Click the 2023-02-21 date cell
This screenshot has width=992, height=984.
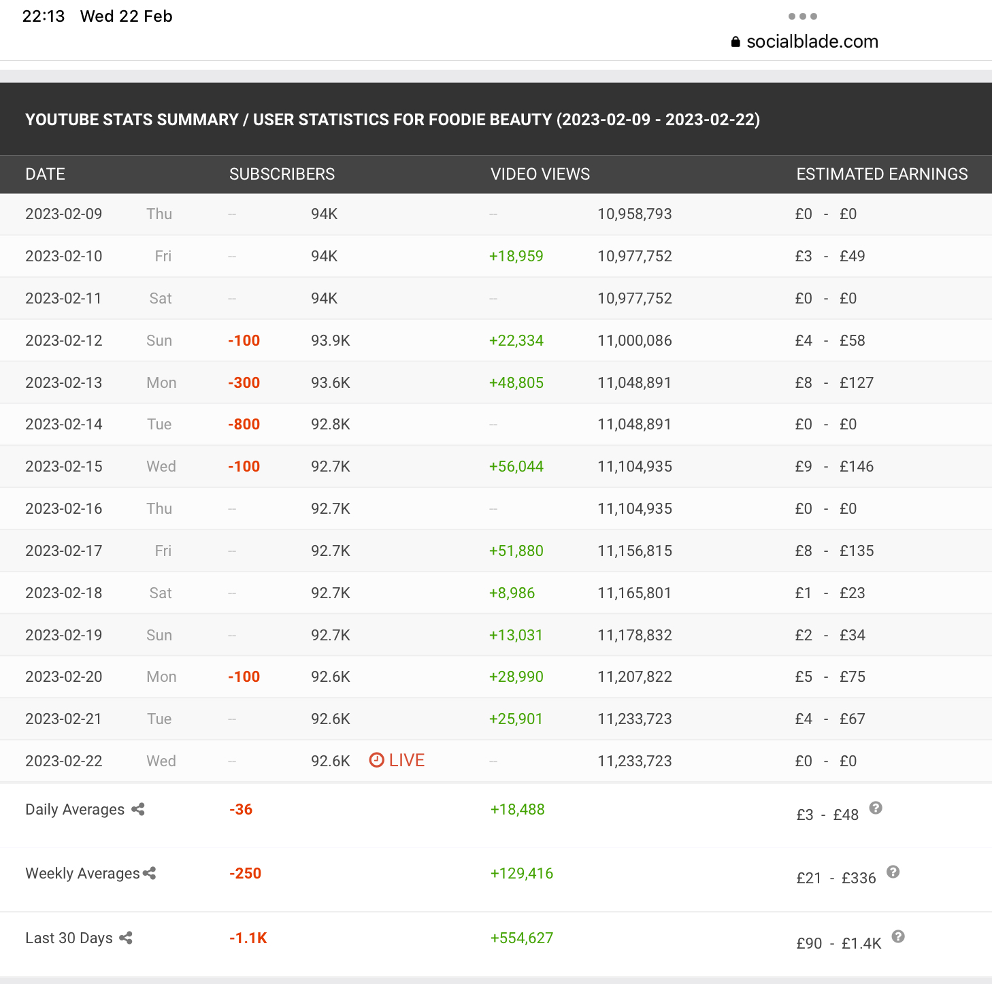[x=63, y=719]
